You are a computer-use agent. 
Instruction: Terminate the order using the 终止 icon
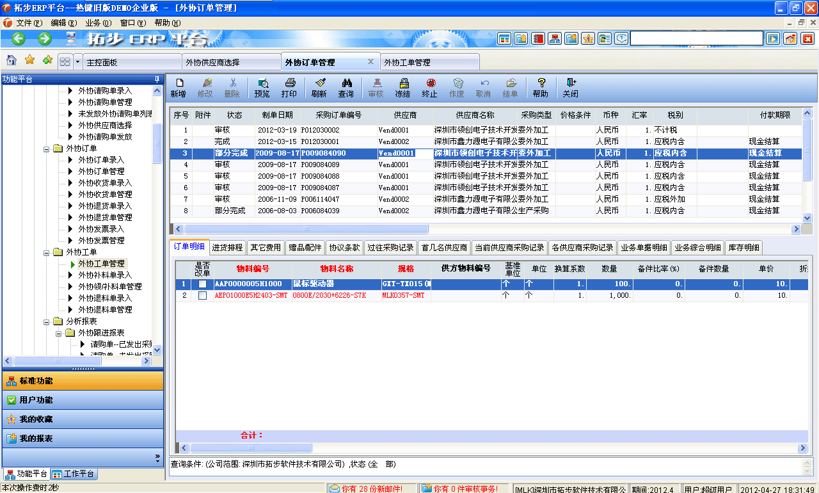pyautogui.click(x=430, y=88)
